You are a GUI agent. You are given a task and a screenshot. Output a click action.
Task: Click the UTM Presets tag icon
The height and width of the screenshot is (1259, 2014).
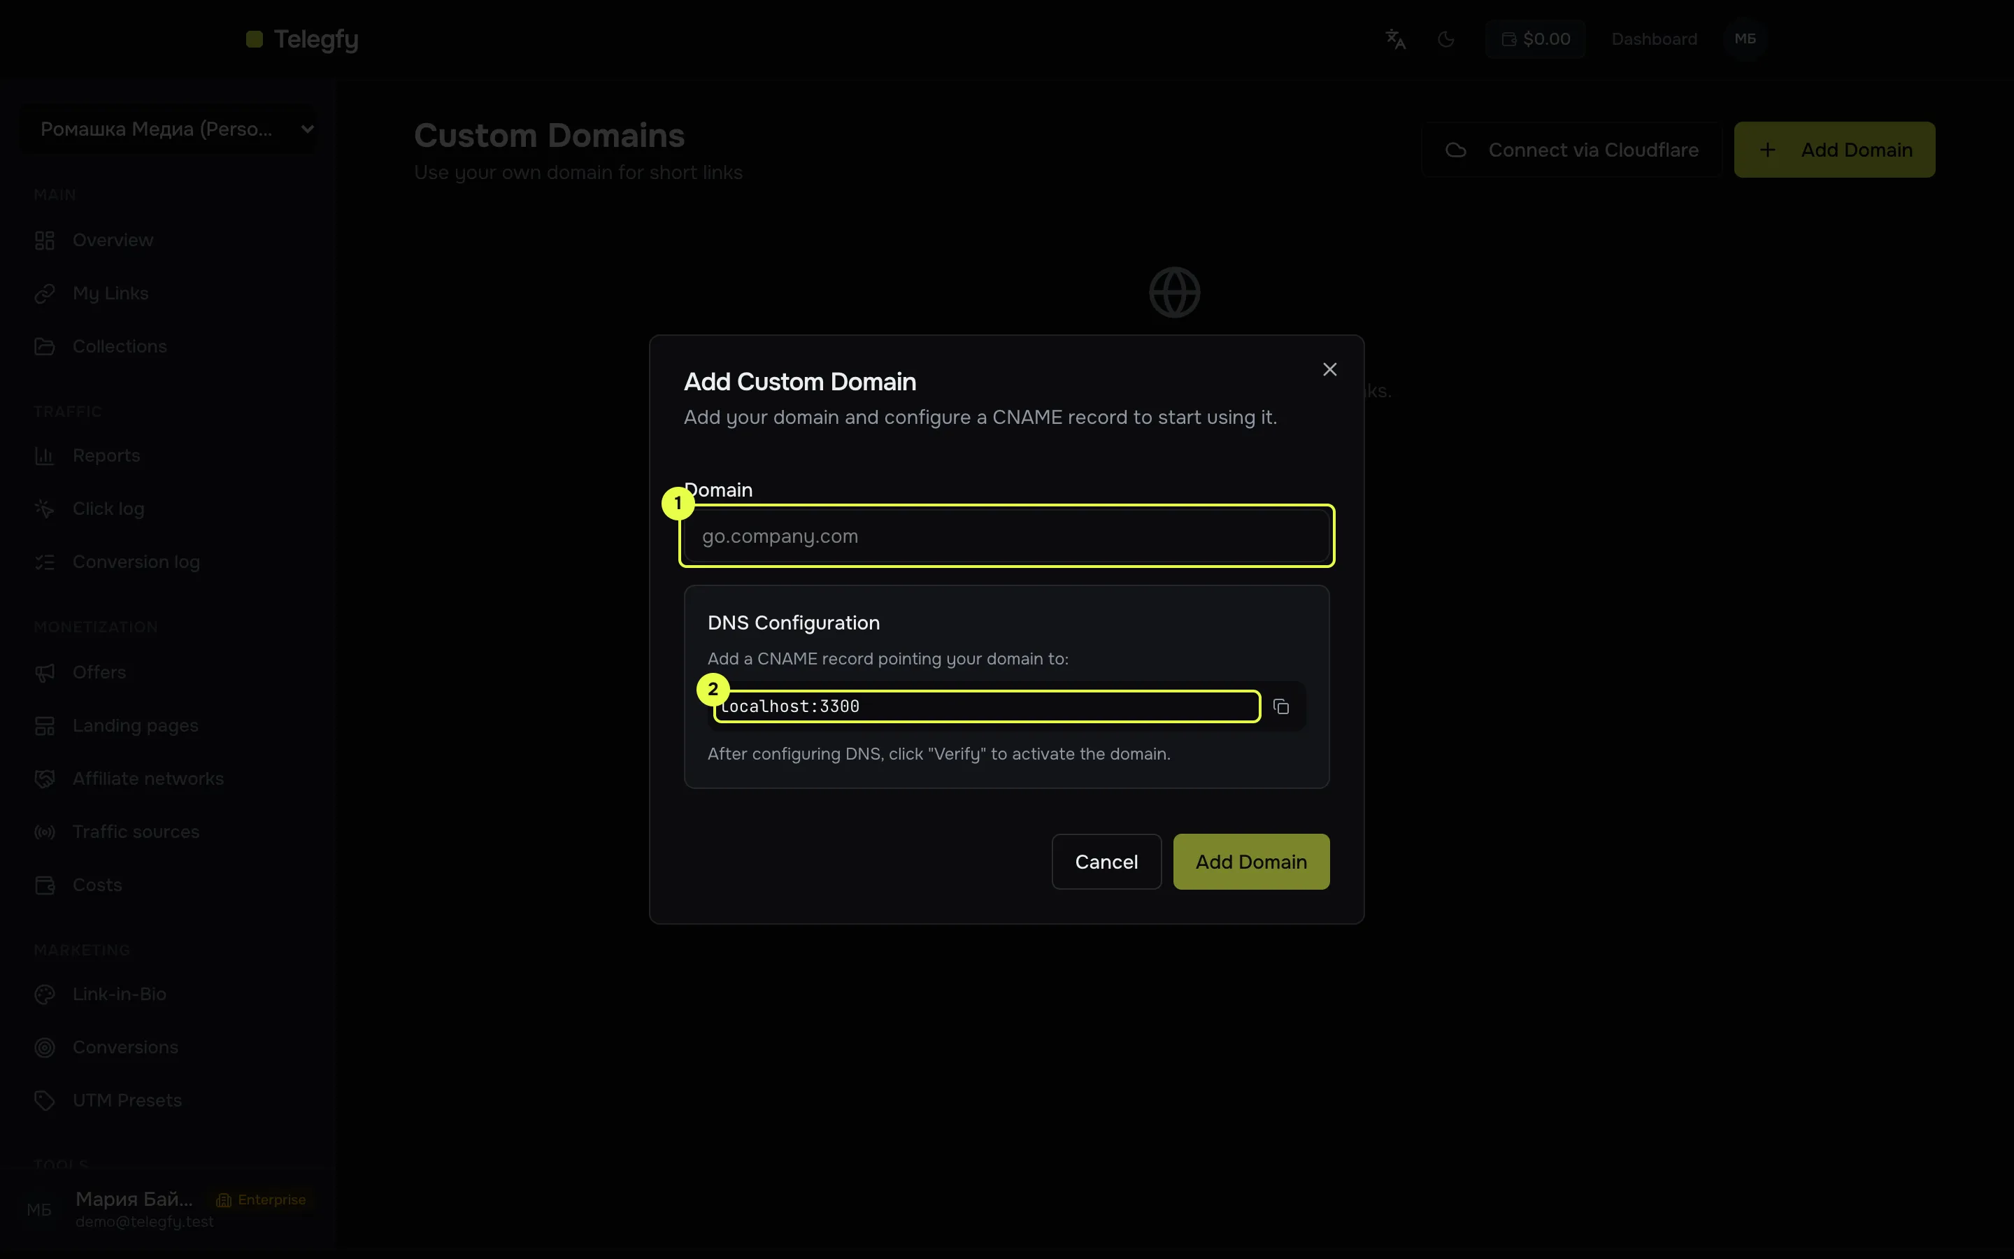45,1101
